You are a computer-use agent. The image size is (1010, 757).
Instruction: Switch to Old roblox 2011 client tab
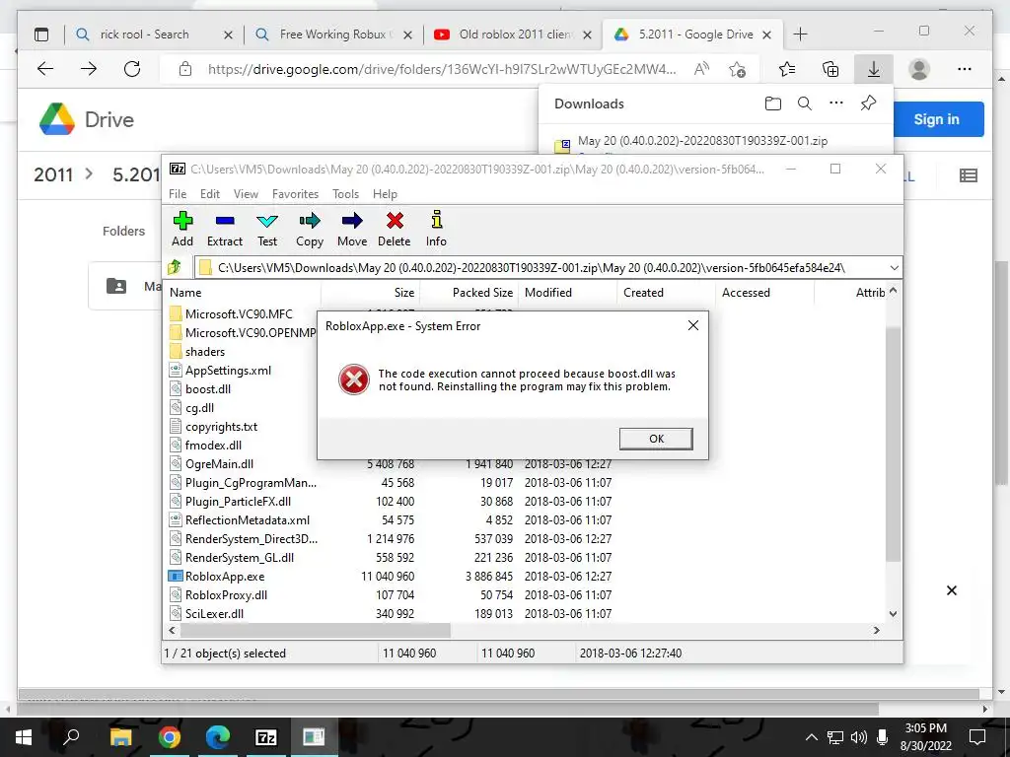[x=514, y=34]
